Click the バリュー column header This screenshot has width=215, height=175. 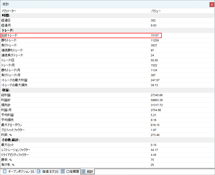click(156, 11)
